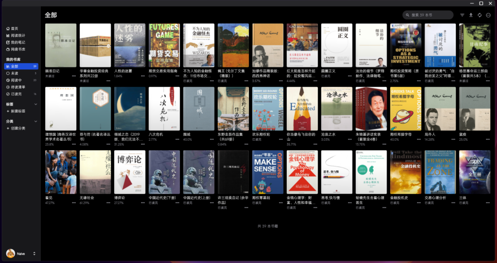497x263 pixels.
Task: Collapse the 标签 section chevron
Action: [x=35, y=104]
